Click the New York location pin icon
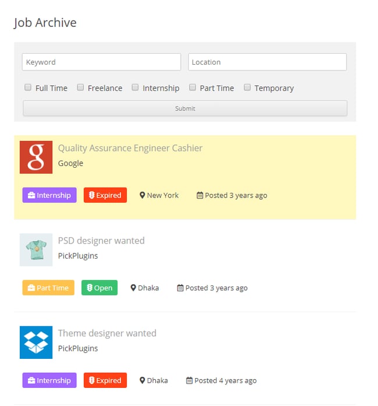Viewport: 378px width, 406px height. [142, 196]
